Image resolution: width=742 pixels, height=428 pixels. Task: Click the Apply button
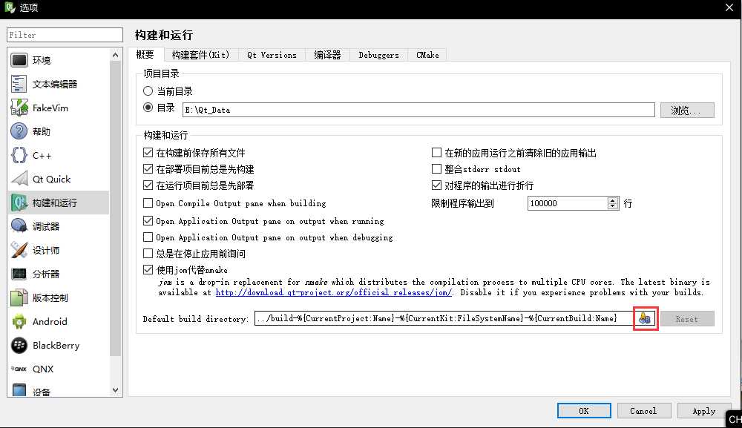703,410
